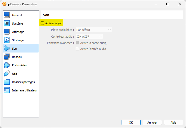Toggle Active la sortie audio checkbox
The width and height of the screenshot is (186, 128).
click(78, 43)
